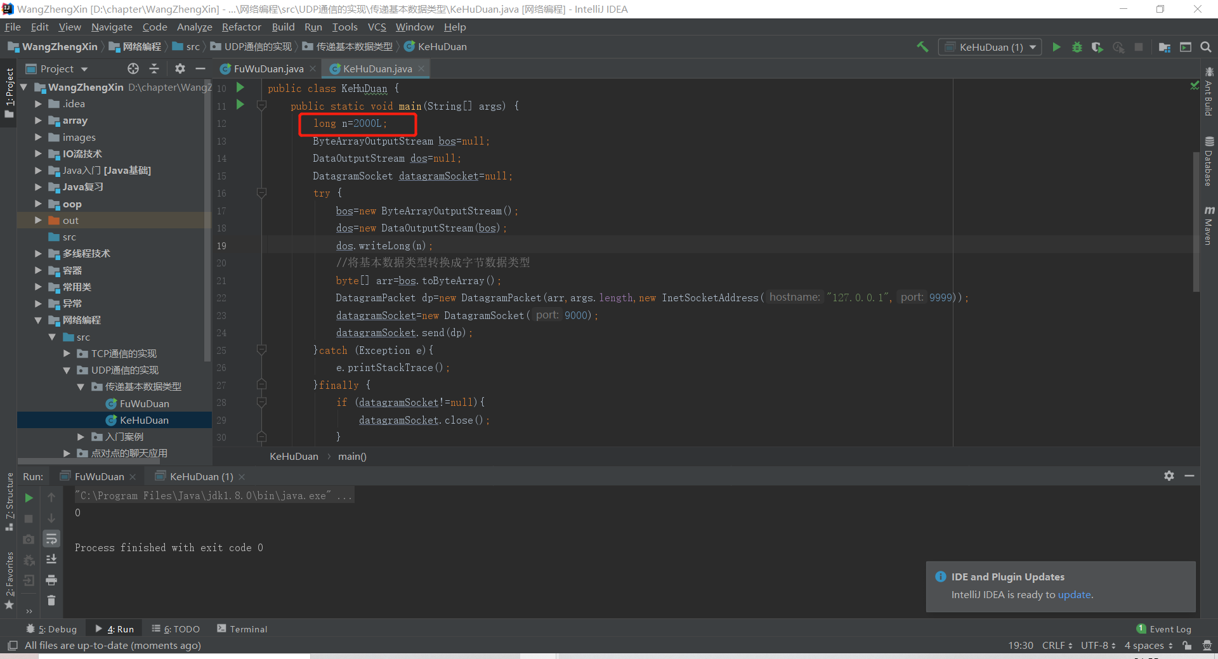Expand the array folder

click(38, 121)
